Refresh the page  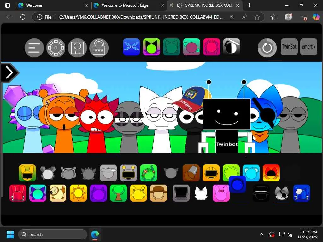click(x=23, y=17)
